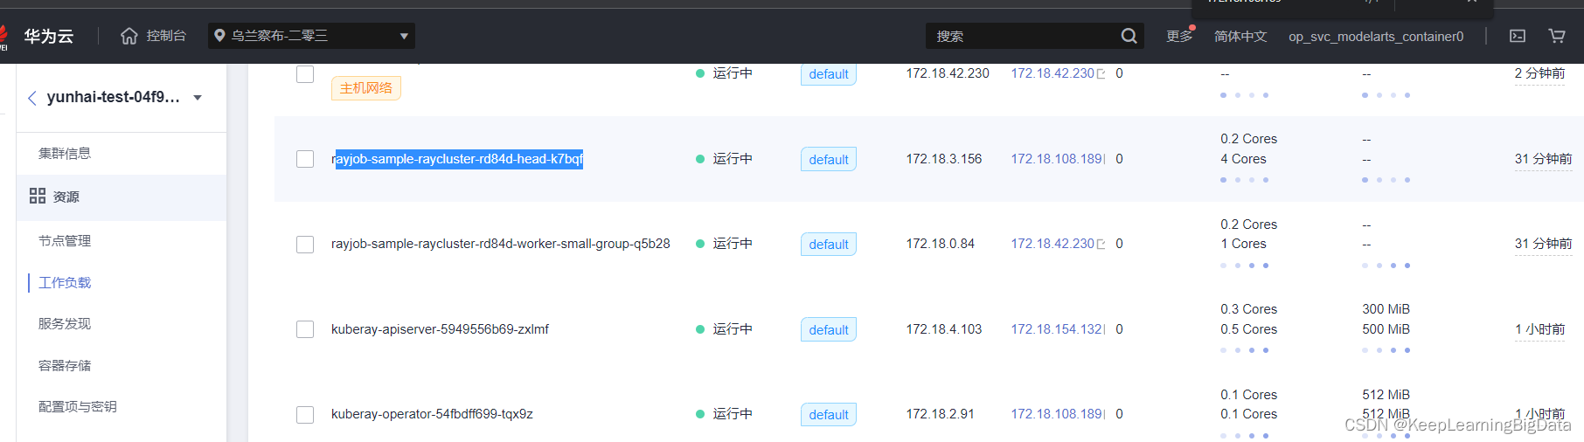This screenshot has height=442, width=1584.
Task: Click pod IP 172.18.0.84
Action: [940, 244]
